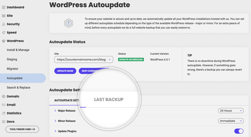Toggle the Update Plugins switch
Viewport: 251px width, 137px height.
[x=239, y=131]
